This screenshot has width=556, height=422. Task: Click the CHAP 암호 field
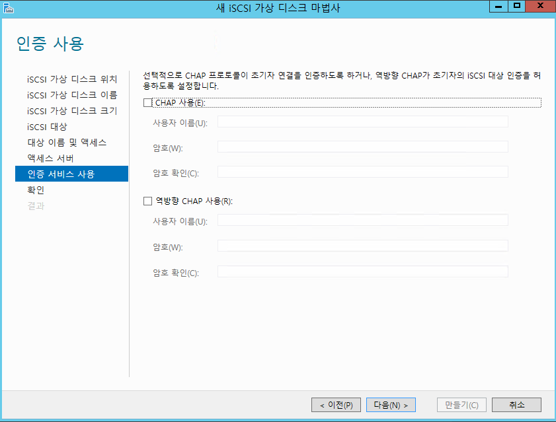362,147
